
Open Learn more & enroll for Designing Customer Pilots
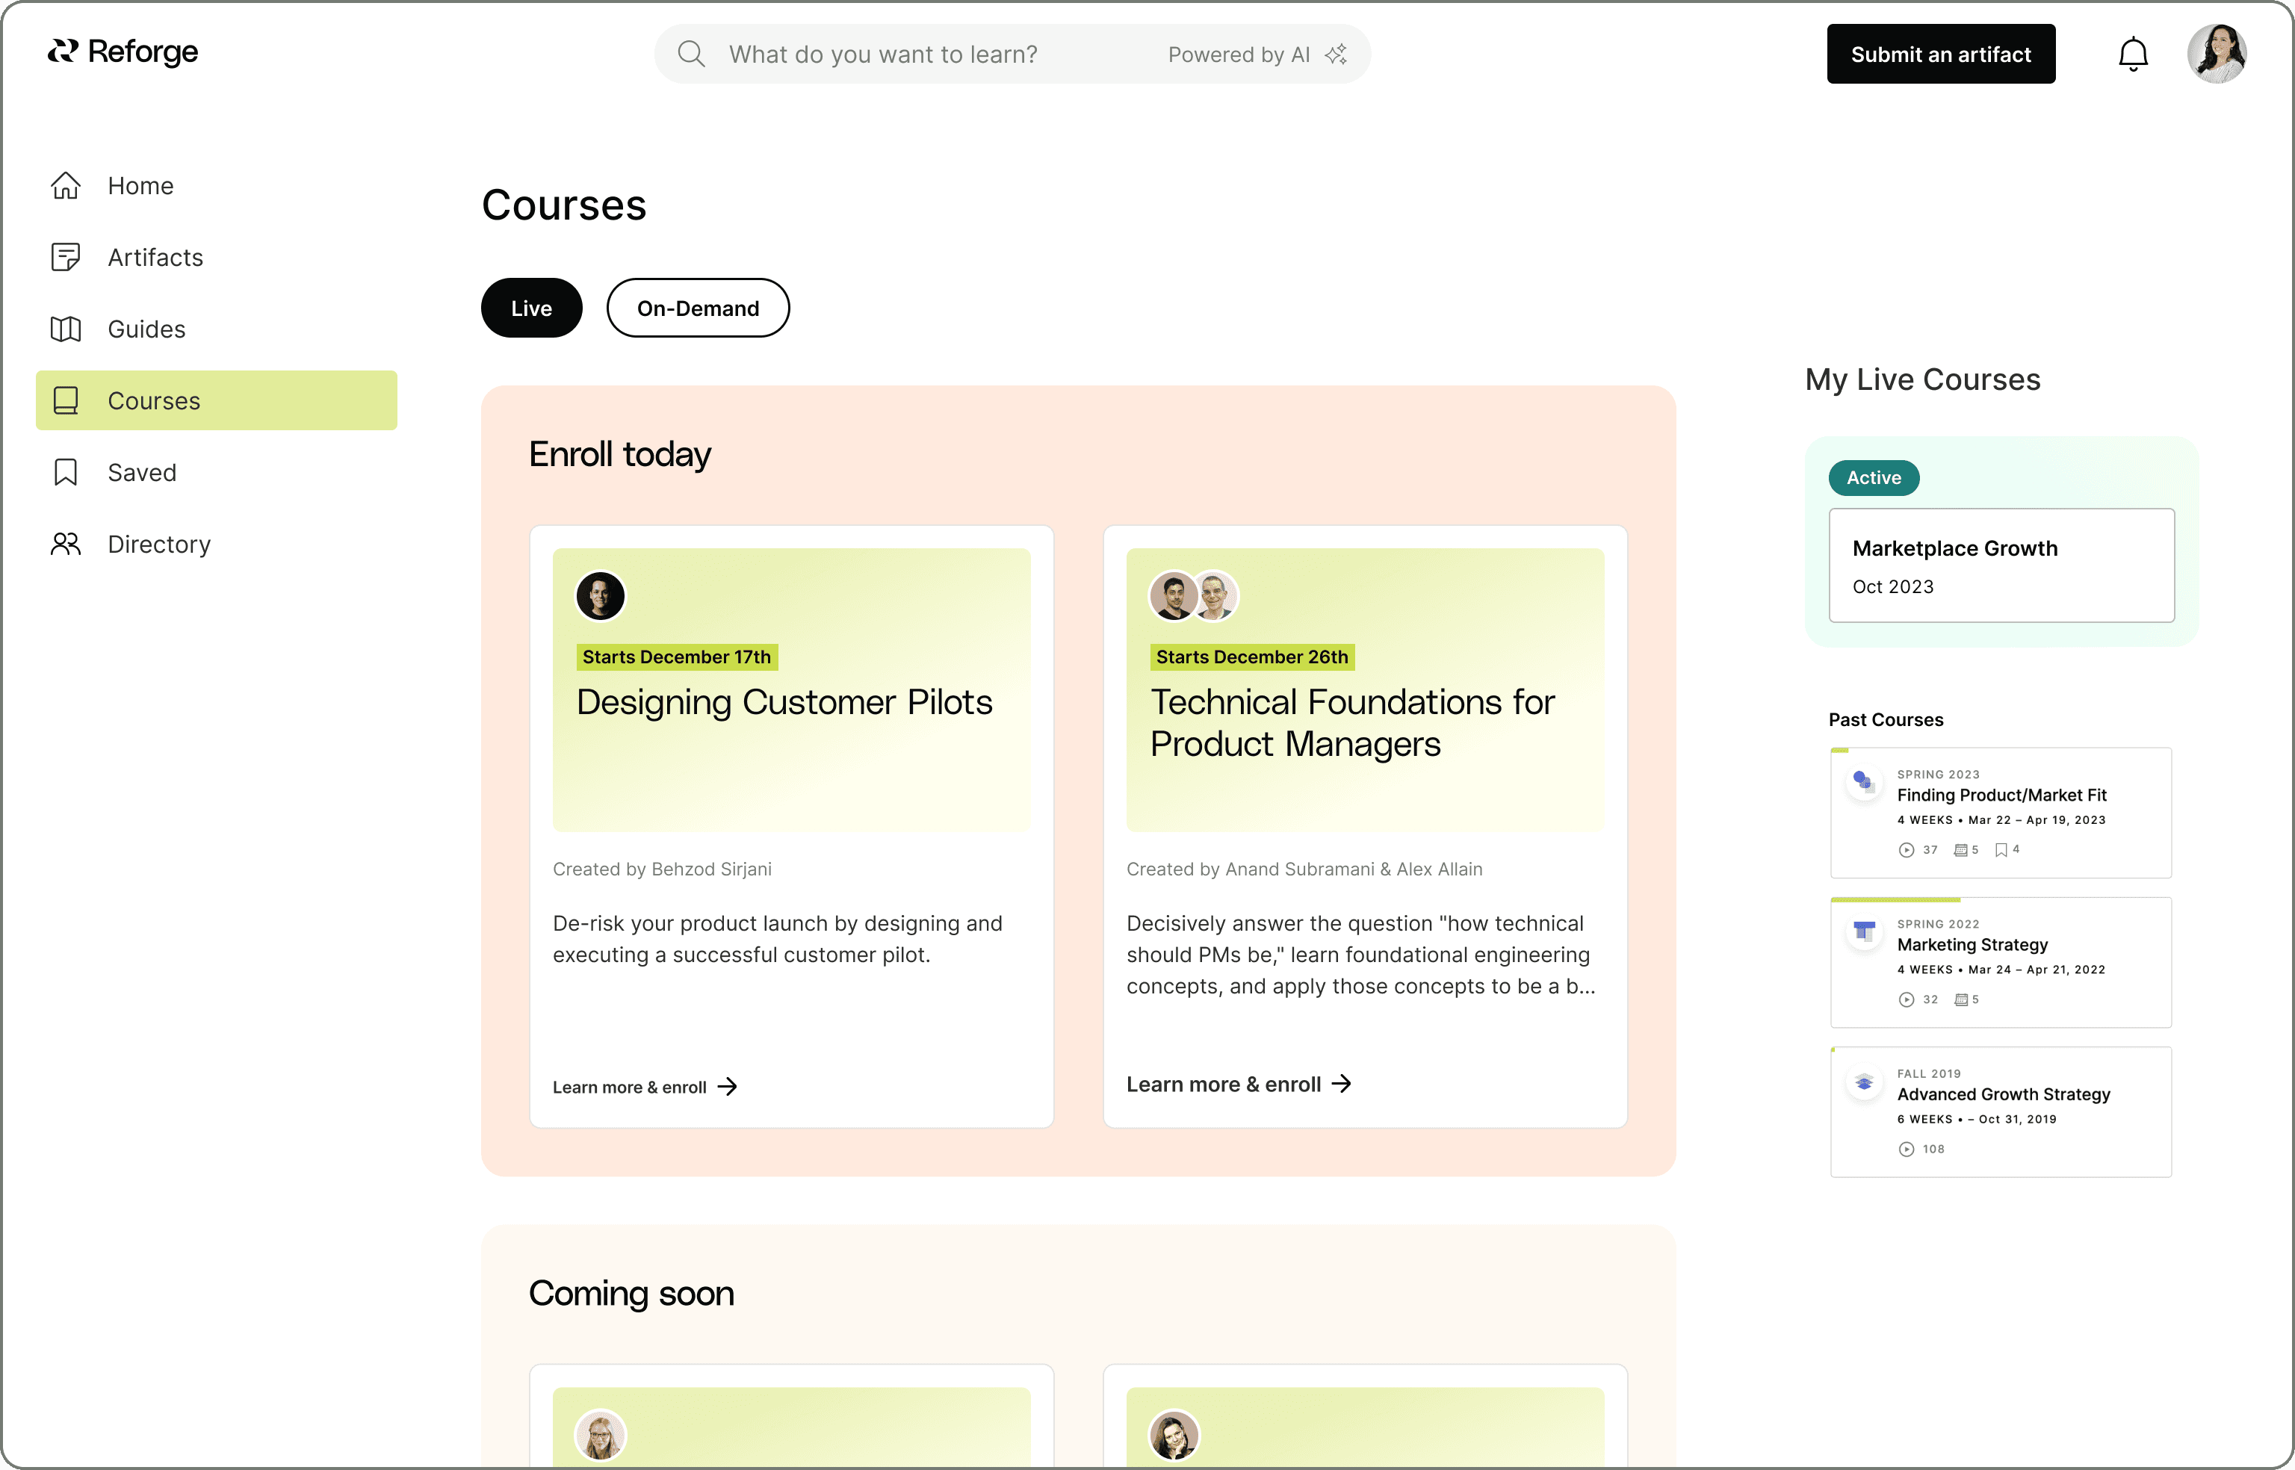pos(629,1086)
